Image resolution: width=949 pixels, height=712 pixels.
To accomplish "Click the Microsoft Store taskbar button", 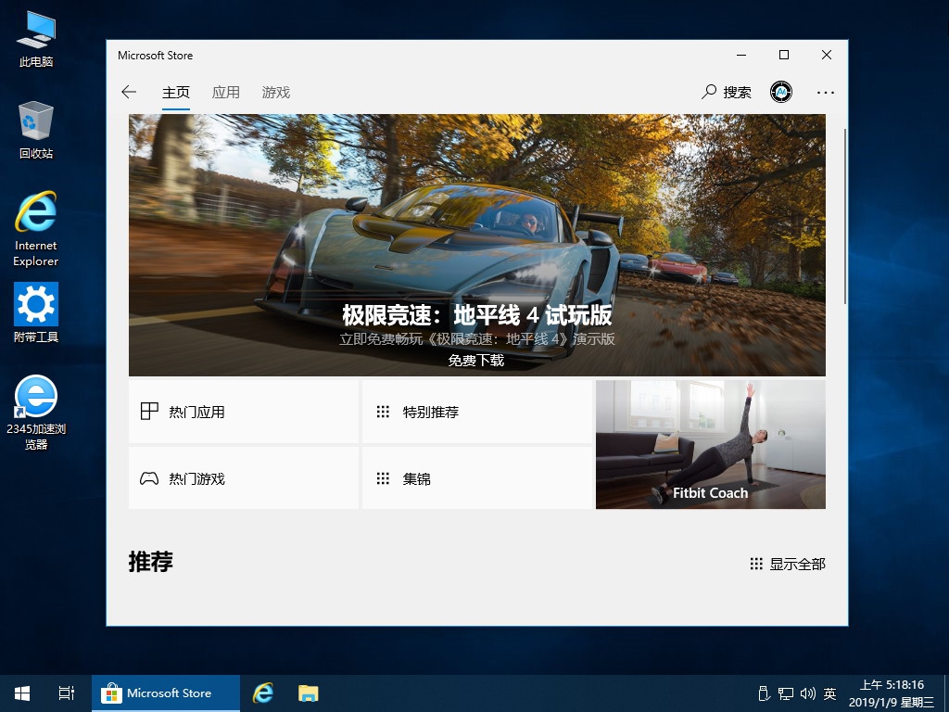I will click(x=166, y=693).
